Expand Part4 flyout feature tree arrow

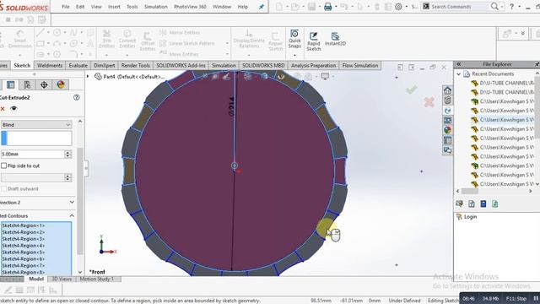[88, 77]
